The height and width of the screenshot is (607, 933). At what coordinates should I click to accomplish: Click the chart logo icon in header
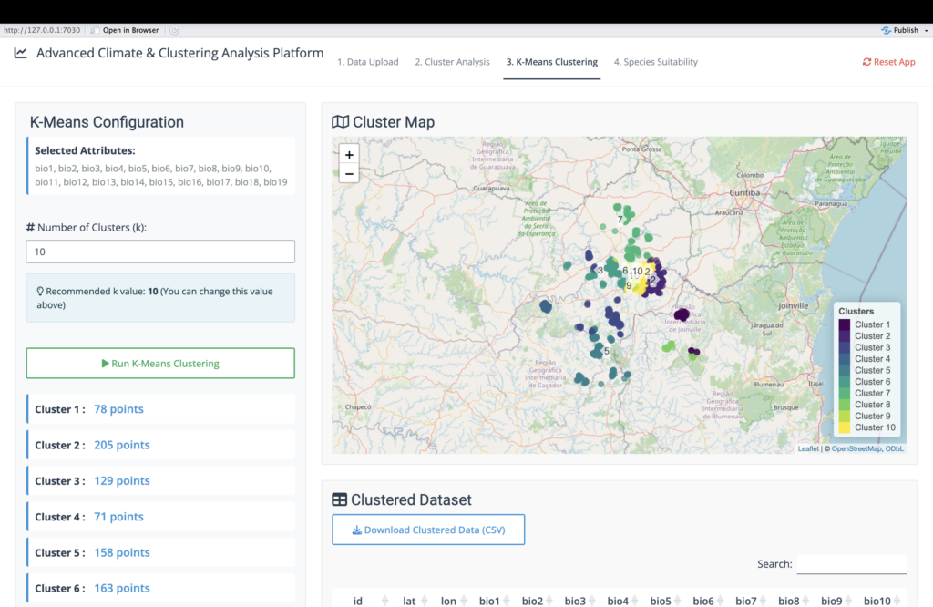(x=21, y=53)
